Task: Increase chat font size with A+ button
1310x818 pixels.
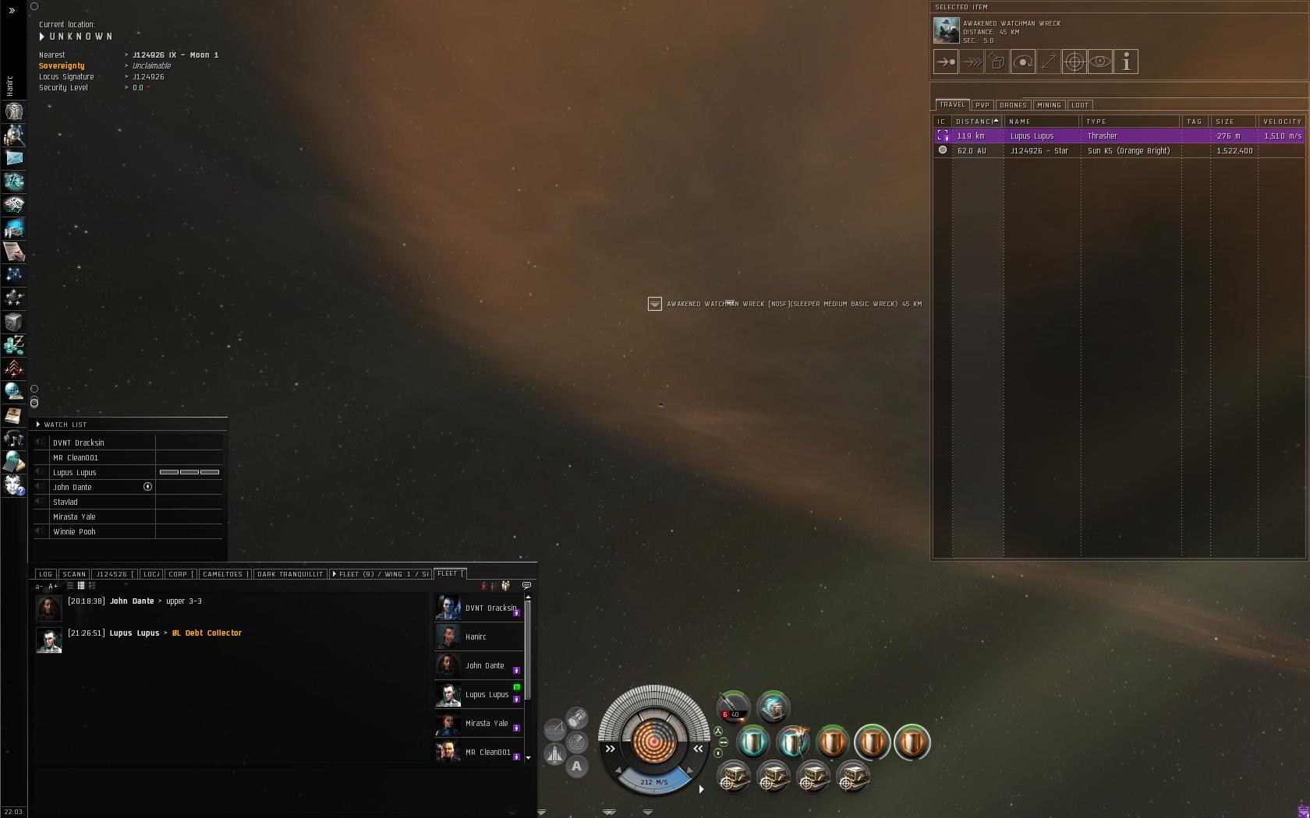Action: 53,587
